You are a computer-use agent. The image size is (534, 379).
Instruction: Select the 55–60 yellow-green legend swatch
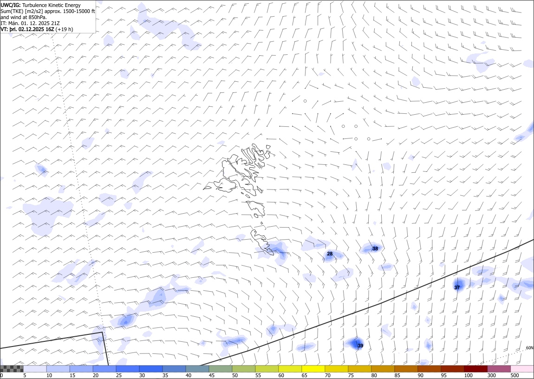pos(267,369)
